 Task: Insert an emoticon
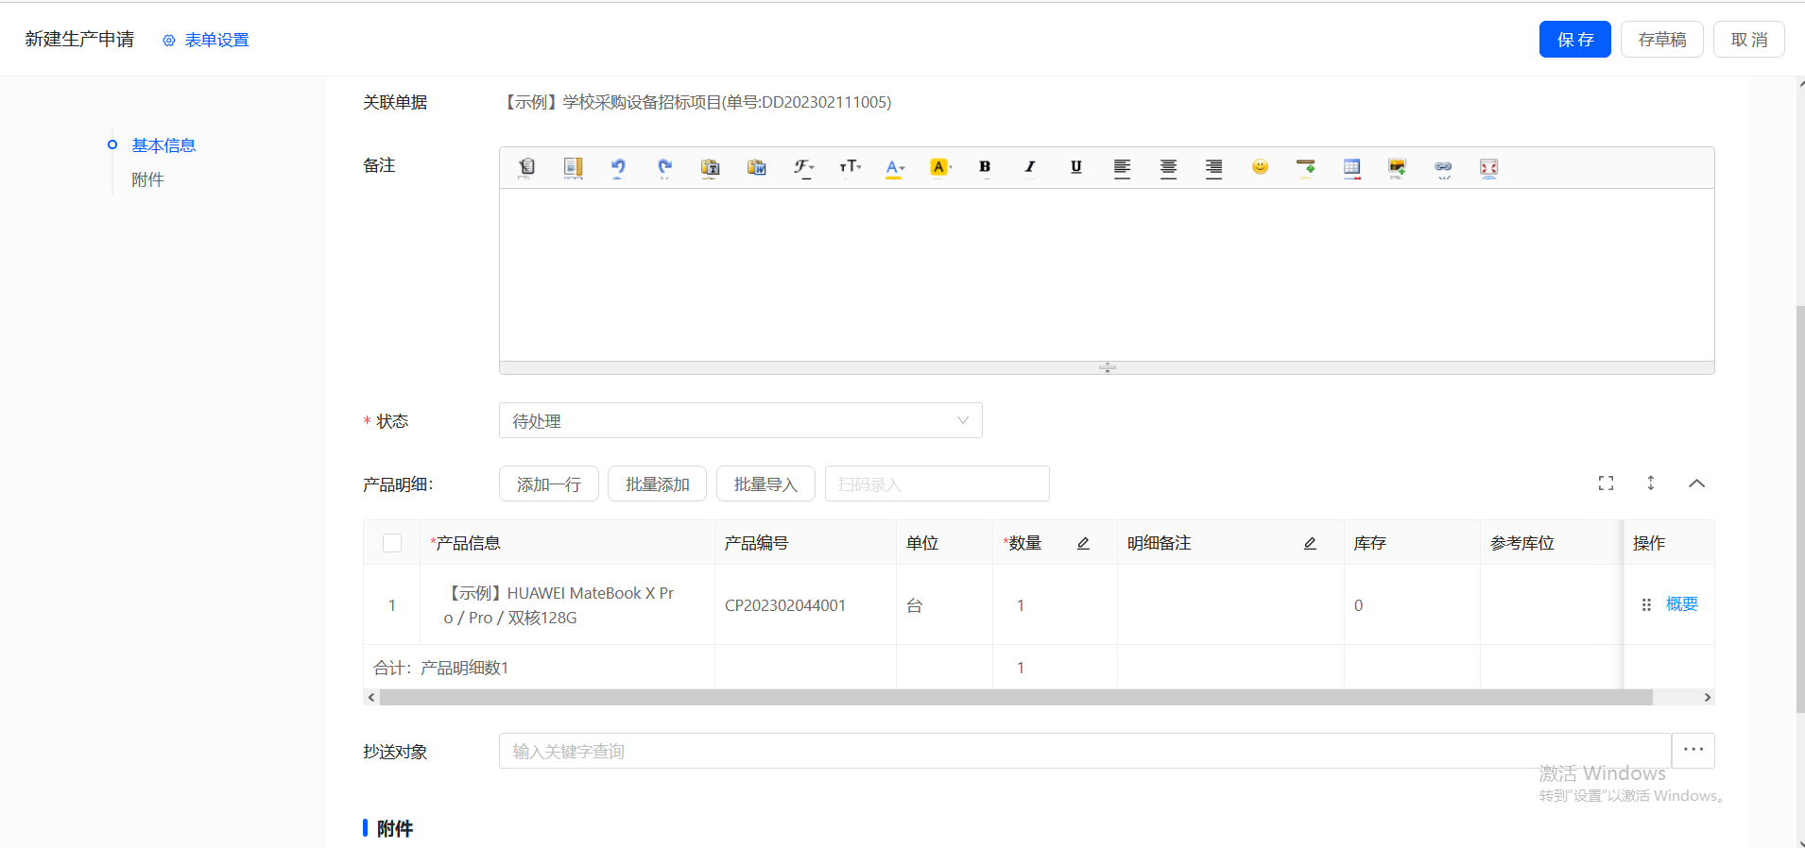tap(1260, 167)
